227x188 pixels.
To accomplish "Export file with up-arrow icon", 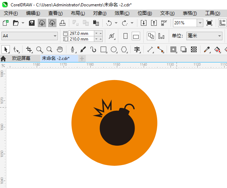I will click(154, 23).
